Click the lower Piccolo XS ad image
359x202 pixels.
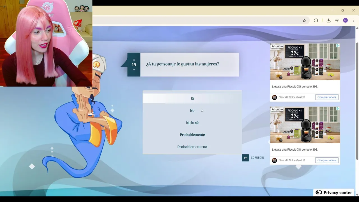pos(305,125)
